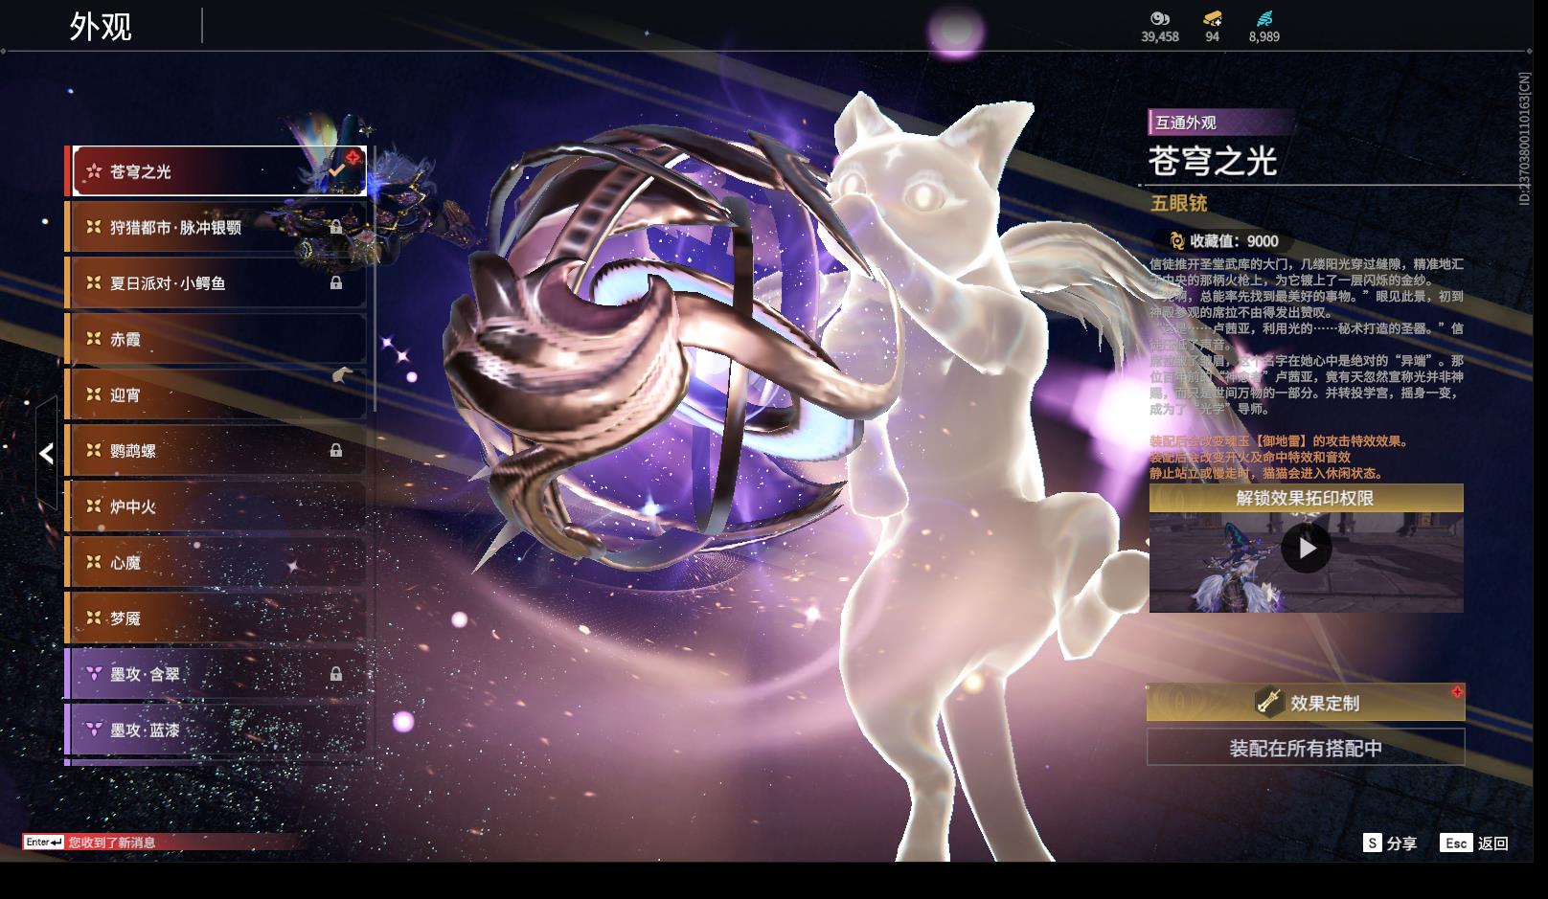This screenshot has height=899, width=1548.
Task: Click the small badge icon on 迎宵 row
Action: click(x=342, y=375)
